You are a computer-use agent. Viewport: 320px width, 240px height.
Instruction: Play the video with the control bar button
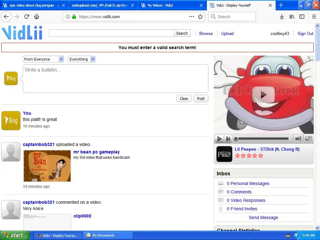click(219, 139)
